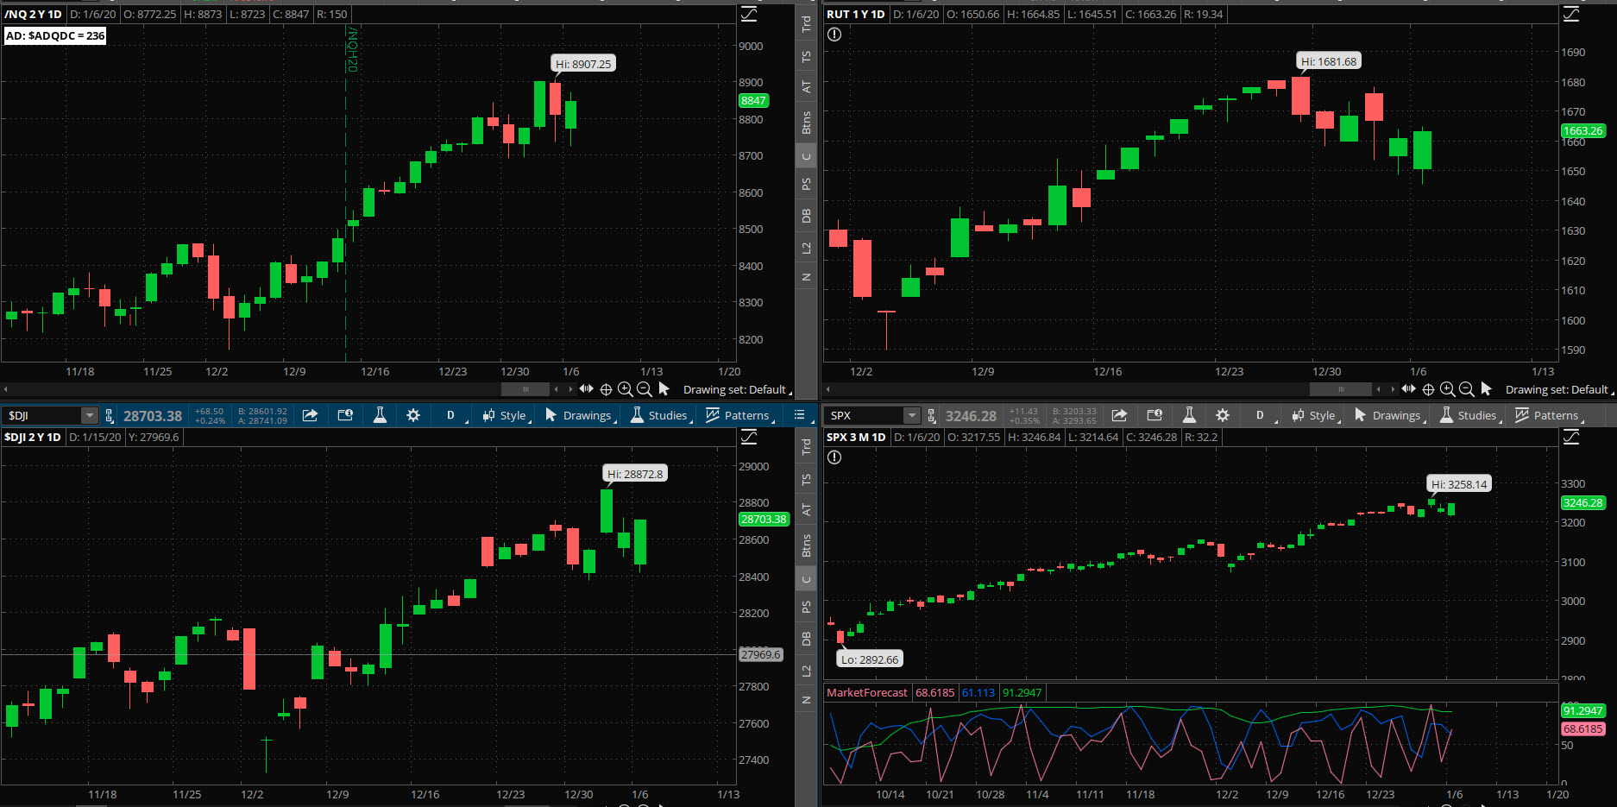
Task: Click the MarketForecast study label
Action: click(x=867, y=692)
